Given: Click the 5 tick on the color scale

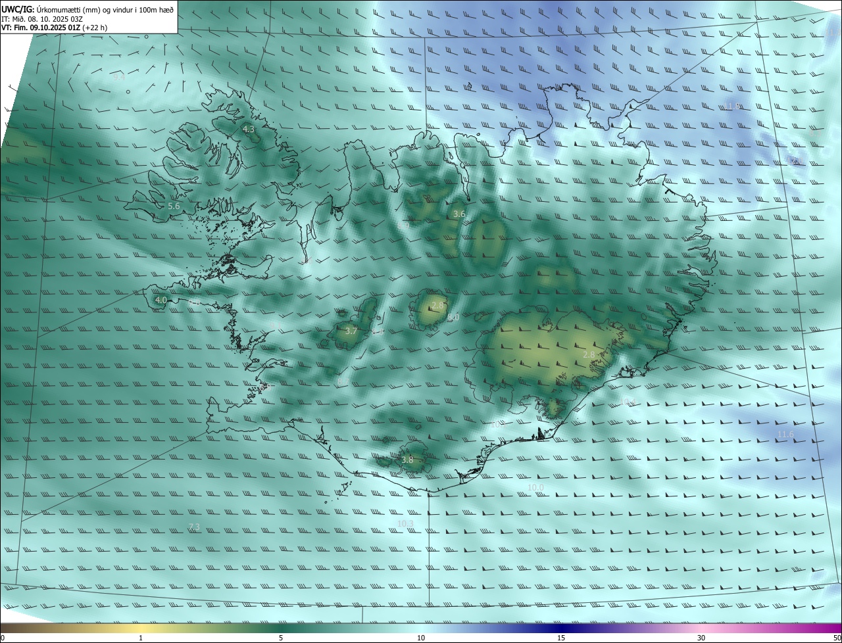Looking at the screenshot, I should tap(281, 638).
